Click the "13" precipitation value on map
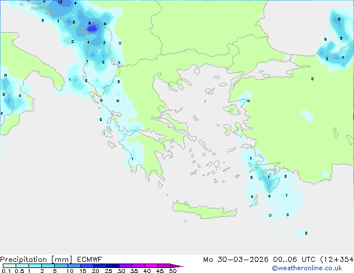 60,2
